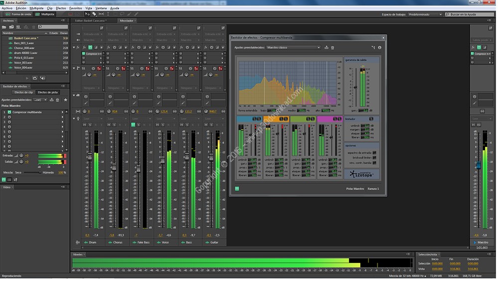Screen dimensions: 498x281
Task: Click the trash icon in the compressor window
Action: click(x=333, y=48)
